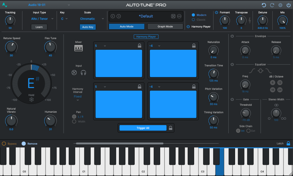Lock the top-left harmony pad 5
The image size is (293, 176).
click(140, 45)
